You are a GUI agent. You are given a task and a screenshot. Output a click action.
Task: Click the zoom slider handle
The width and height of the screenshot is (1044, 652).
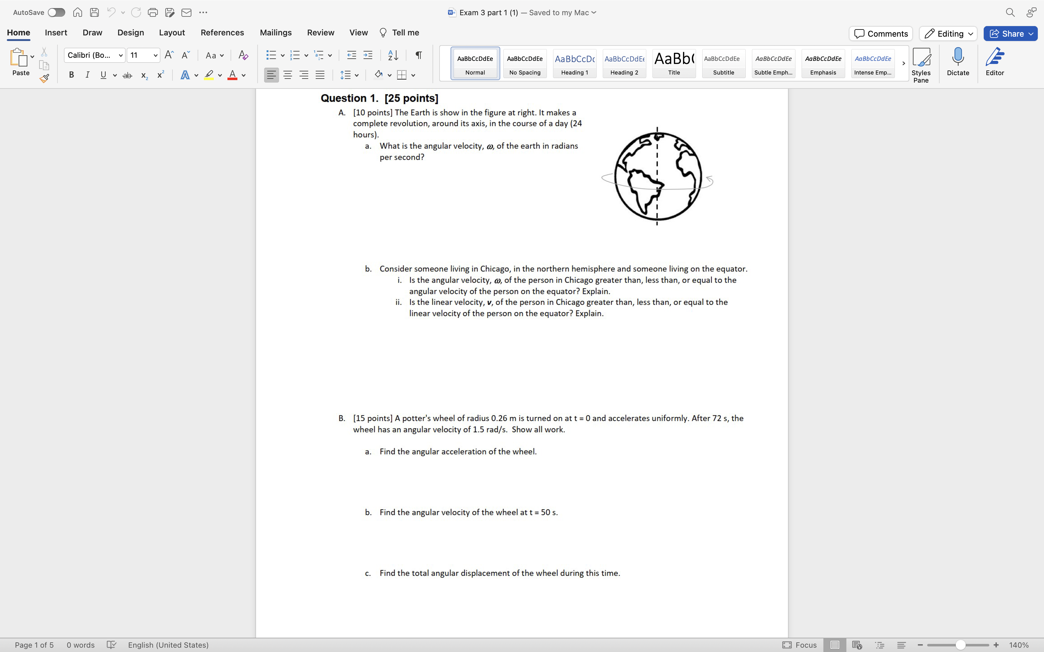pyautogui.click(x=960, y=645)
